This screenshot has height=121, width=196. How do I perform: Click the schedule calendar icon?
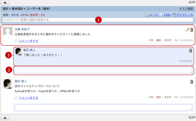pos(174,15)
